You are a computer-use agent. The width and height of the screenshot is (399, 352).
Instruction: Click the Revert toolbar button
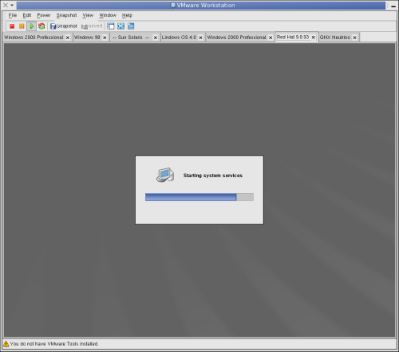coord(92,26)
